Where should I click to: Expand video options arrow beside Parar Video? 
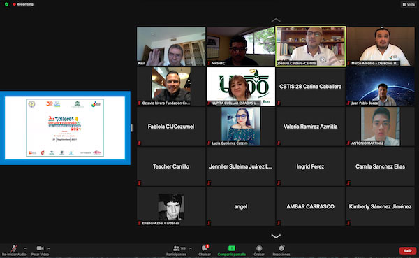[49, 248]
